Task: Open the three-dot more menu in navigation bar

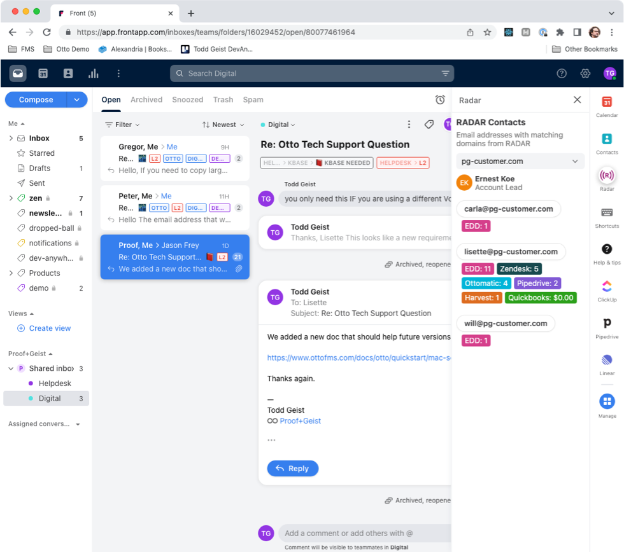Action: pyautogui.click(x=118, y=74)
